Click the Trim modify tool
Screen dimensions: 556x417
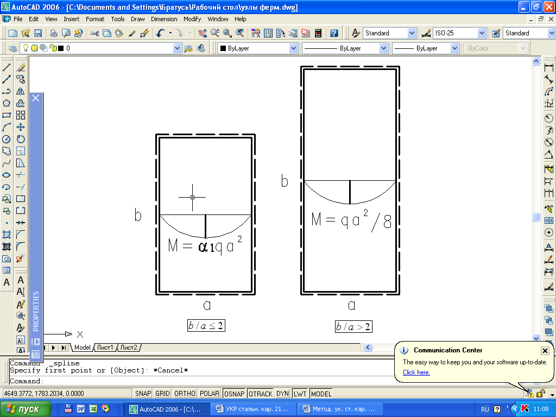(21, 175)
